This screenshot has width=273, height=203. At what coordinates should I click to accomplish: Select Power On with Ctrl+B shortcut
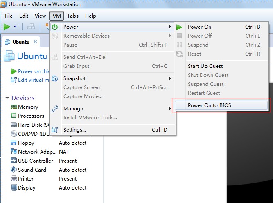221,27
